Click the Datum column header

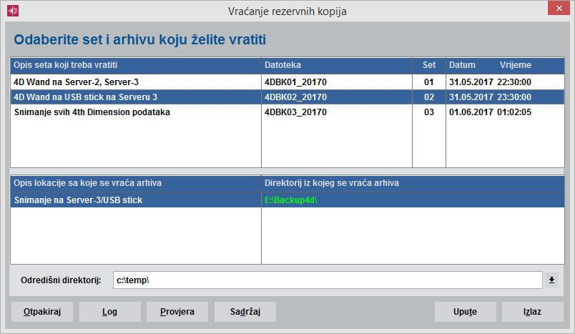point(462,65)
